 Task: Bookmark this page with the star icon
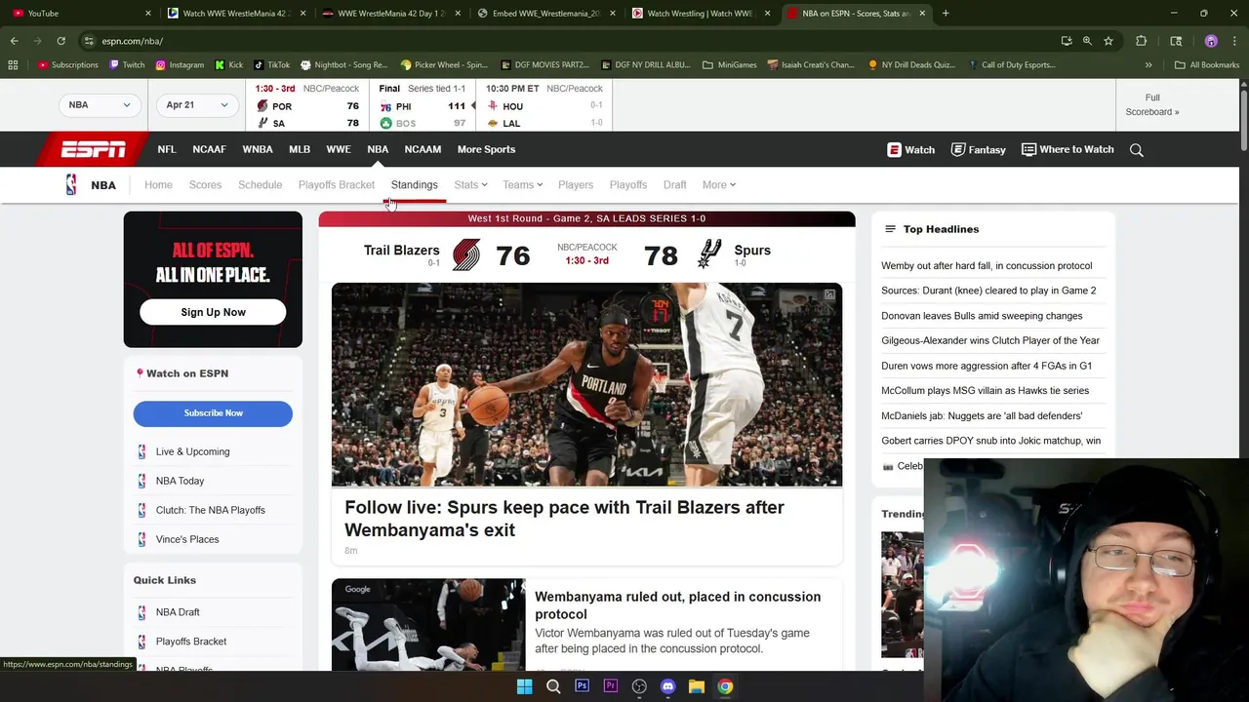[1108, 41]
